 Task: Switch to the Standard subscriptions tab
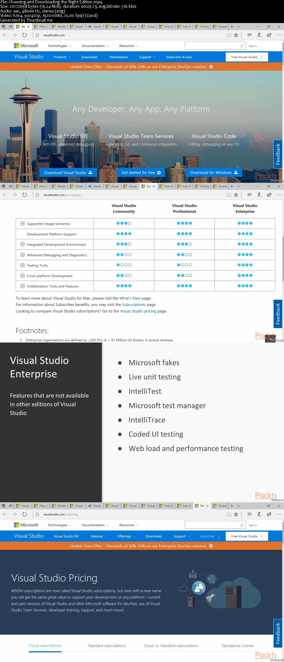(107, 646)
